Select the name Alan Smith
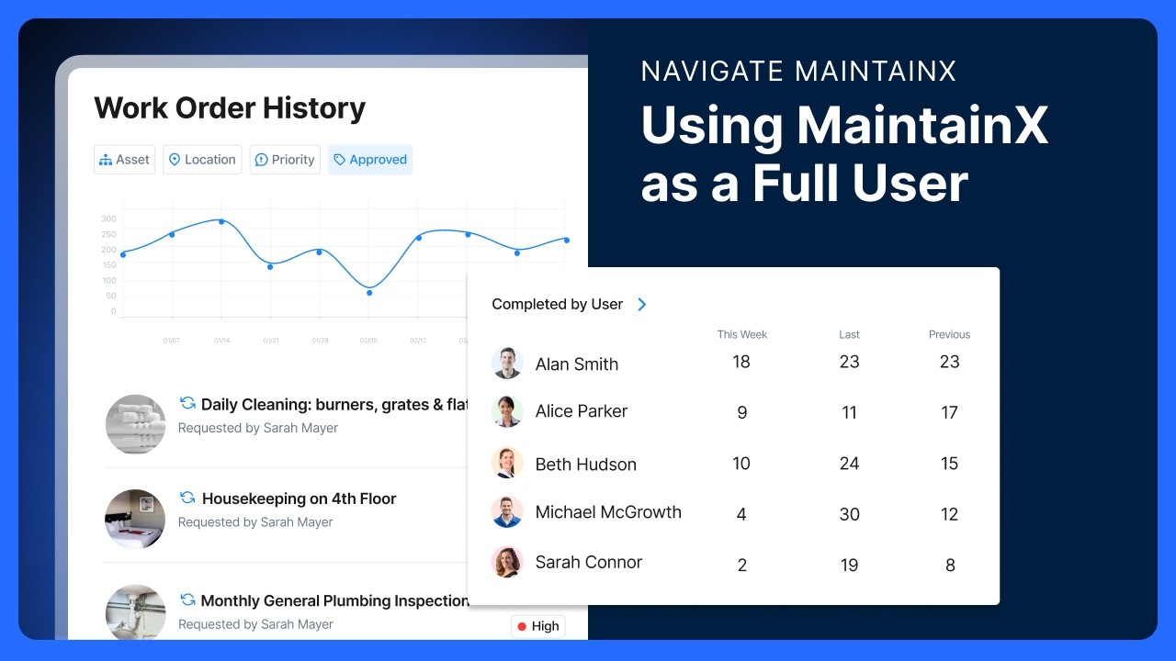Screen dimensions: 1176x661 click(x=577, y=364)
